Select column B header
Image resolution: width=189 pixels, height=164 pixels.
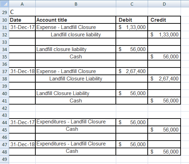coord(76,4)
